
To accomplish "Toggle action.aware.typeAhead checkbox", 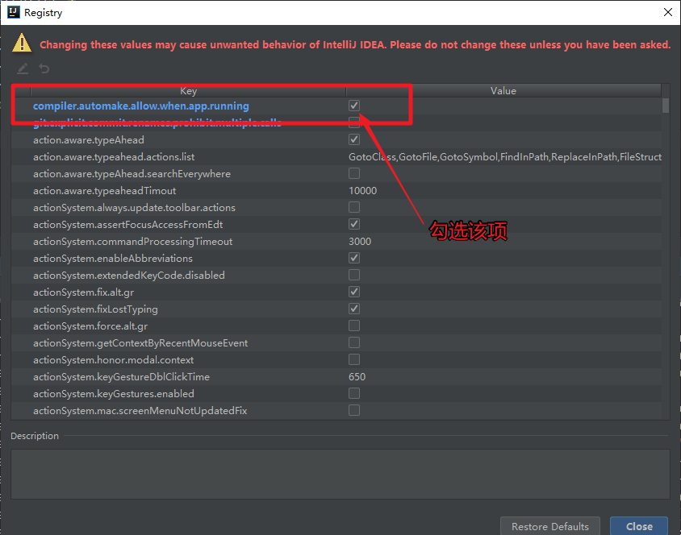I will pyautogui.click(x=354, y=139).
